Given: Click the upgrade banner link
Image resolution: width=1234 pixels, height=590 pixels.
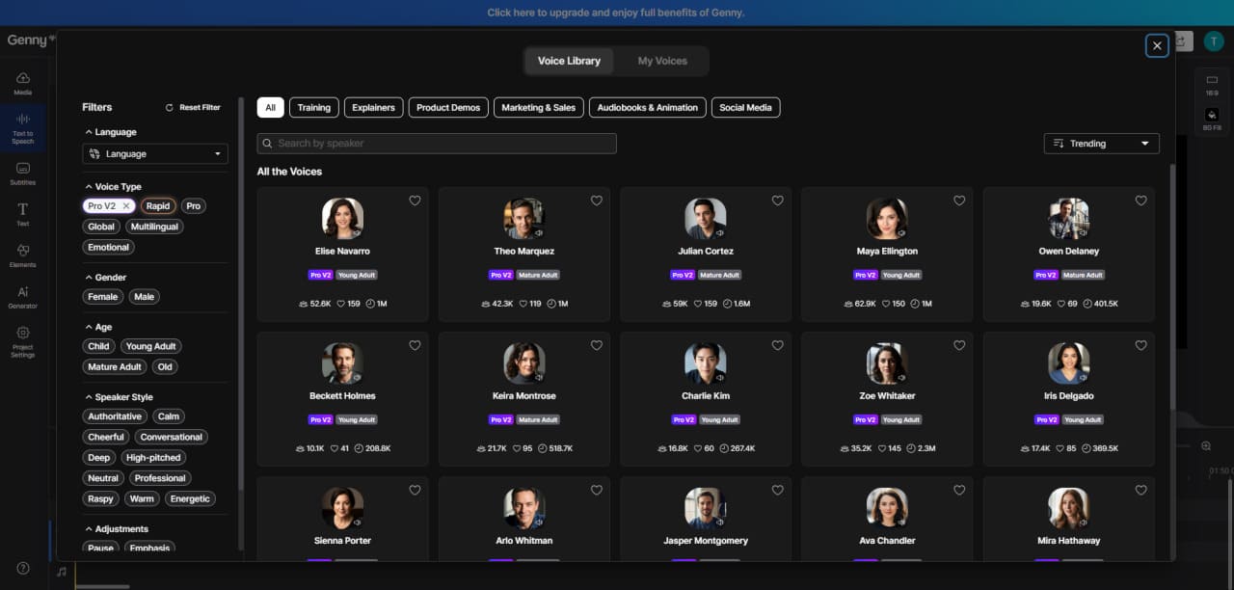Looking at the screenshot, I should pos(616,13).
